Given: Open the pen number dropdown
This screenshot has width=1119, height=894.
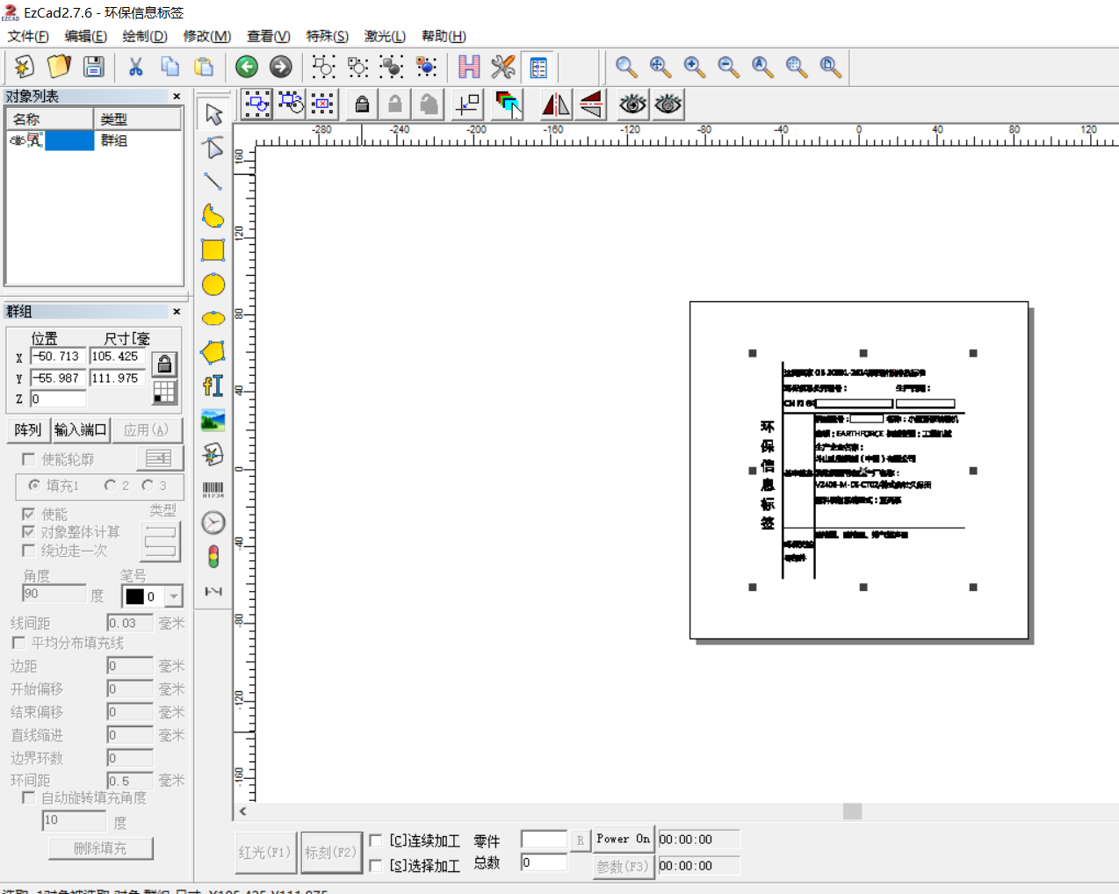Looking at the screenshot, I should (174, 596).
